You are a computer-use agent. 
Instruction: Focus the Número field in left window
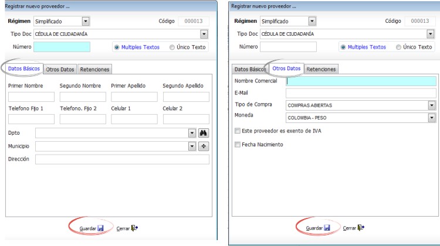pyautogui.click(x=62, y=47)
